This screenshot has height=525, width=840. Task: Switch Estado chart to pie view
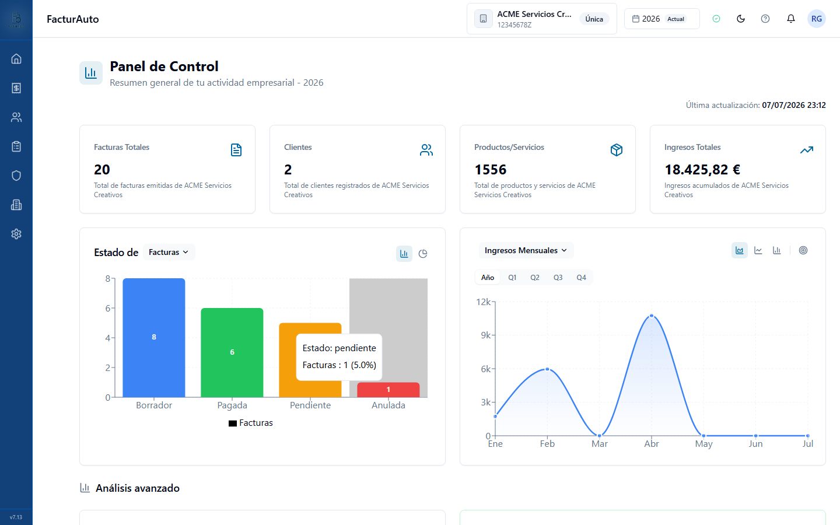click(x=423, y=254)
